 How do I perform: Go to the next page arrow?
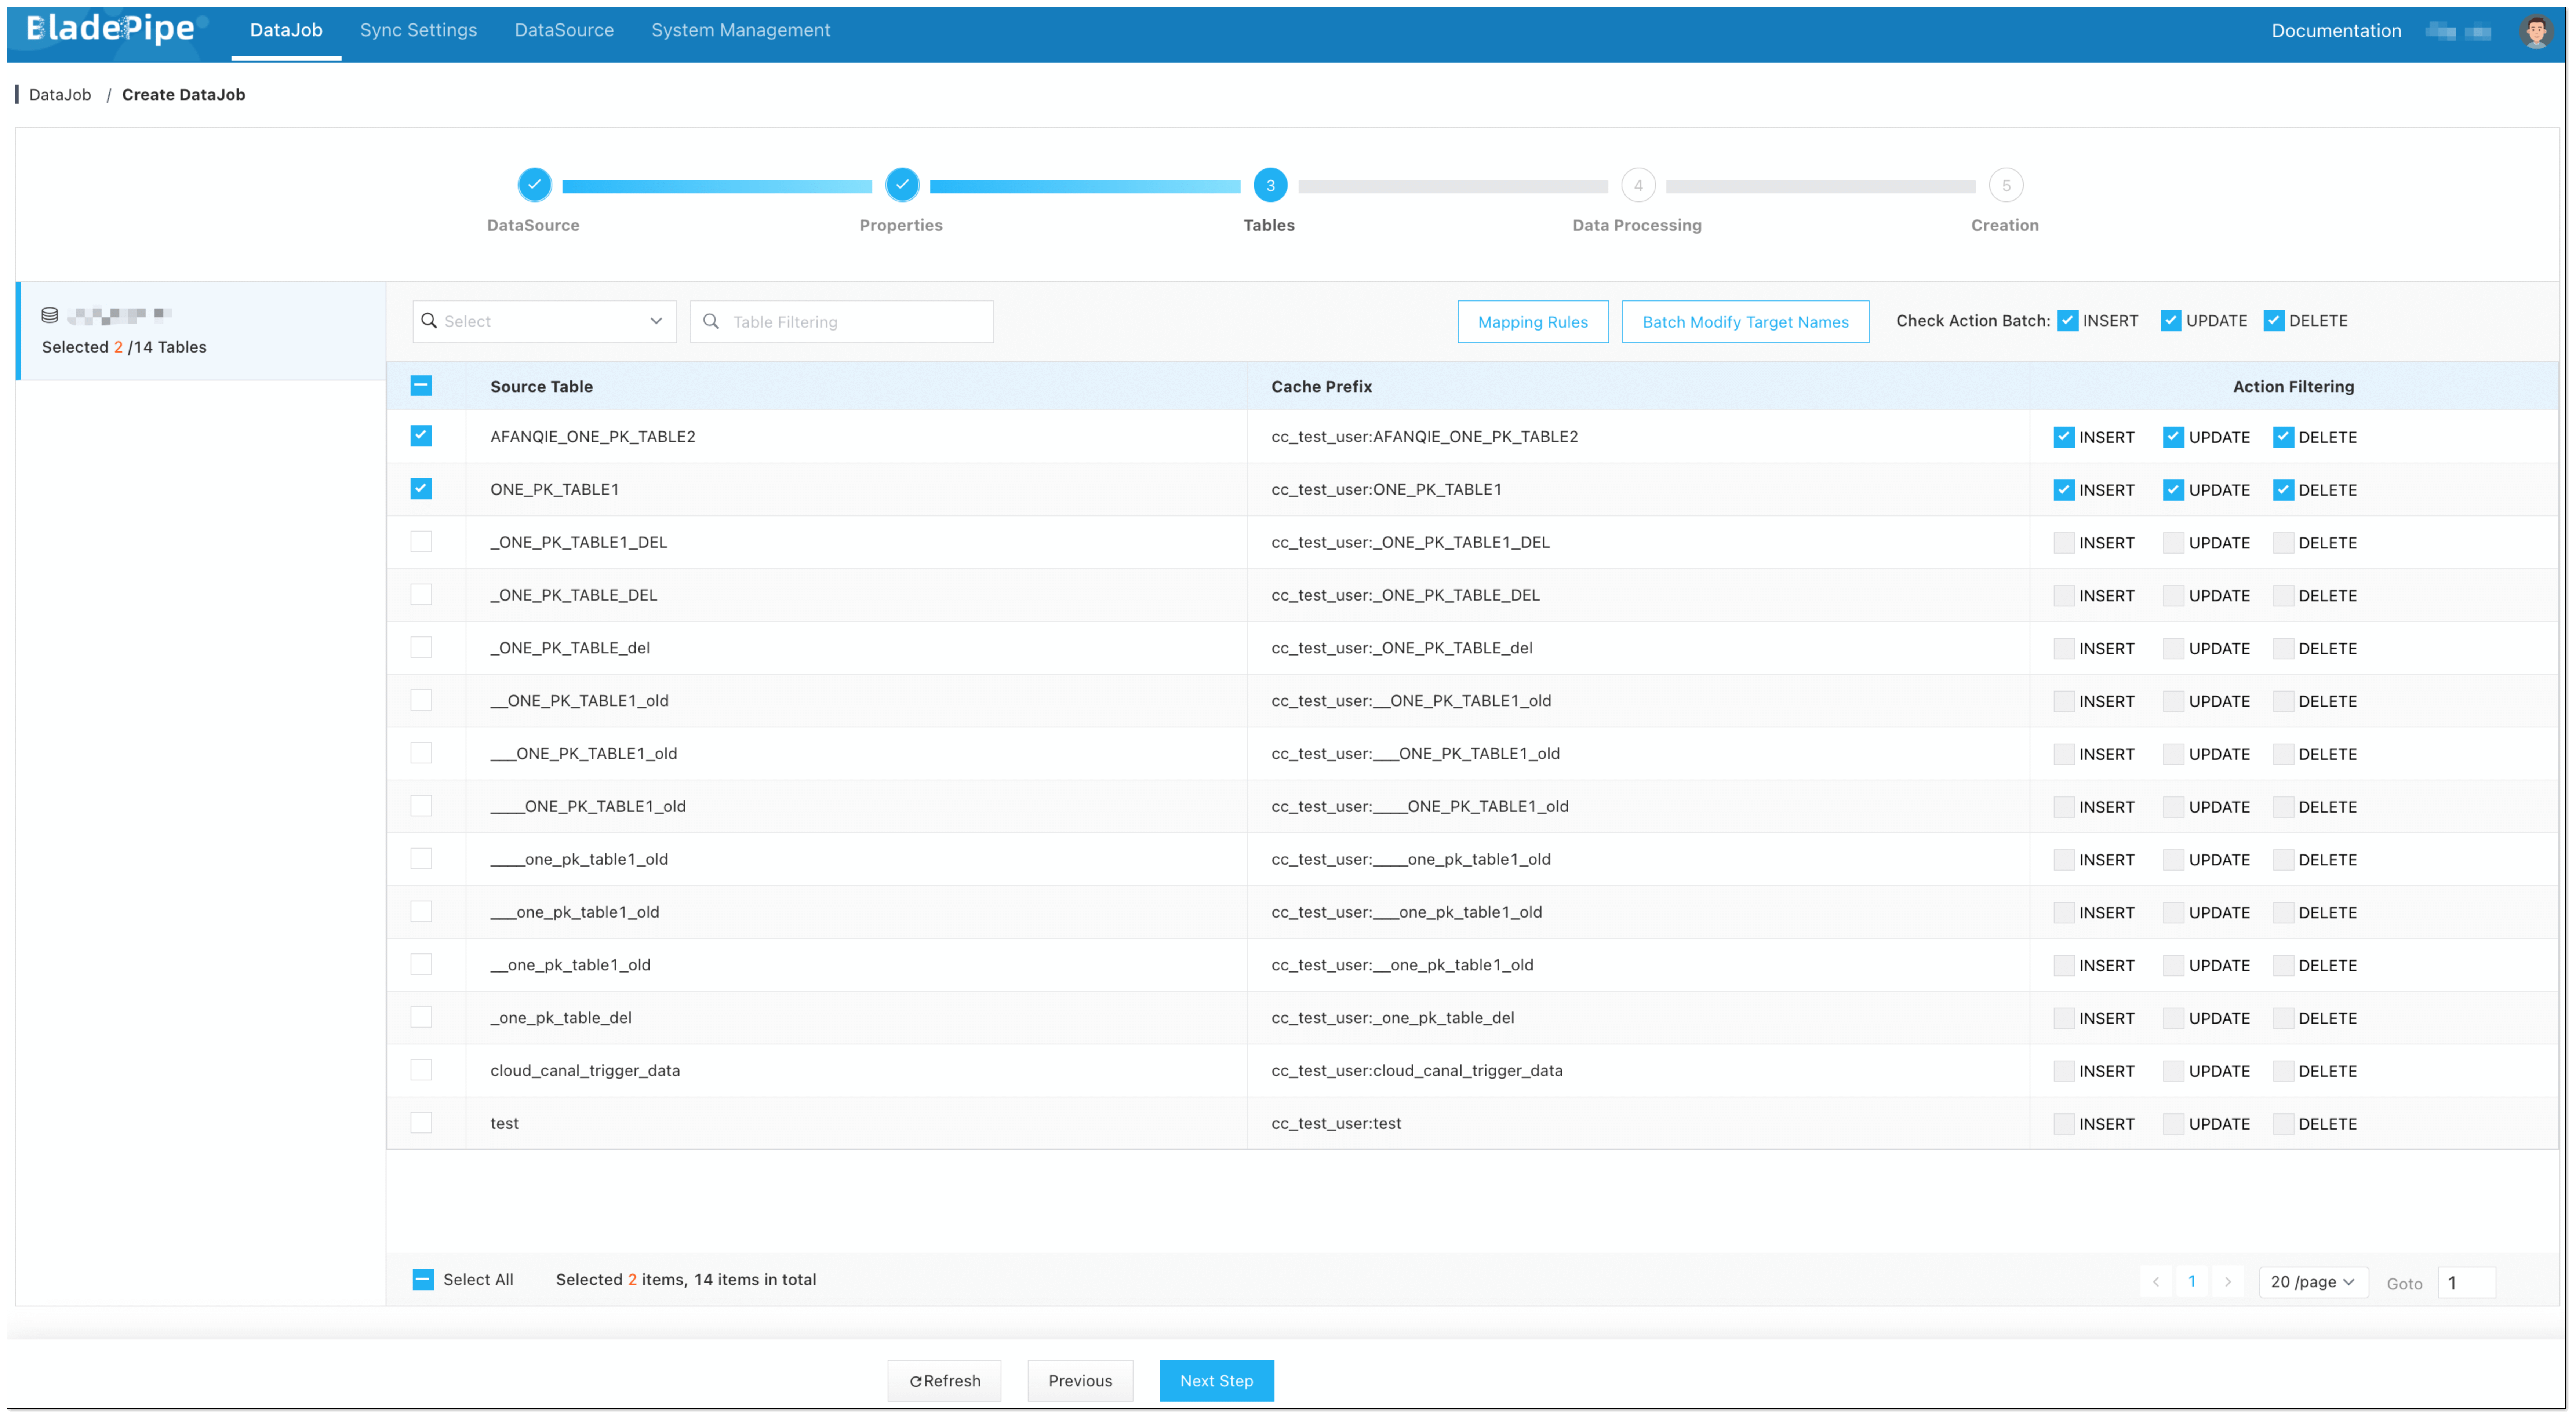[2228, 1282]
